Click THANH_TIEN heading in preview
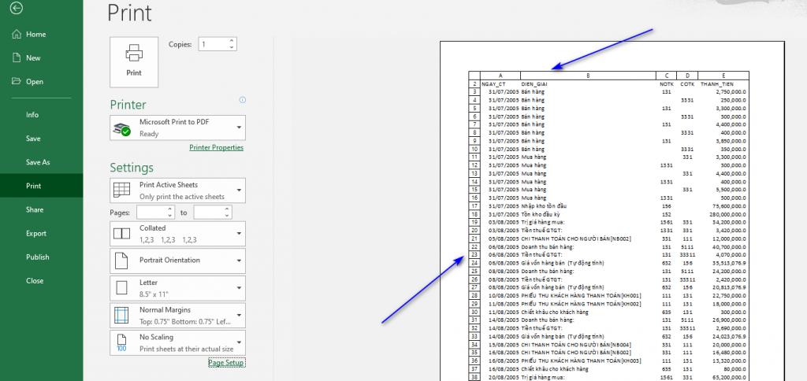The height and width of the screenshot is (381, 807). click(717, 83)
